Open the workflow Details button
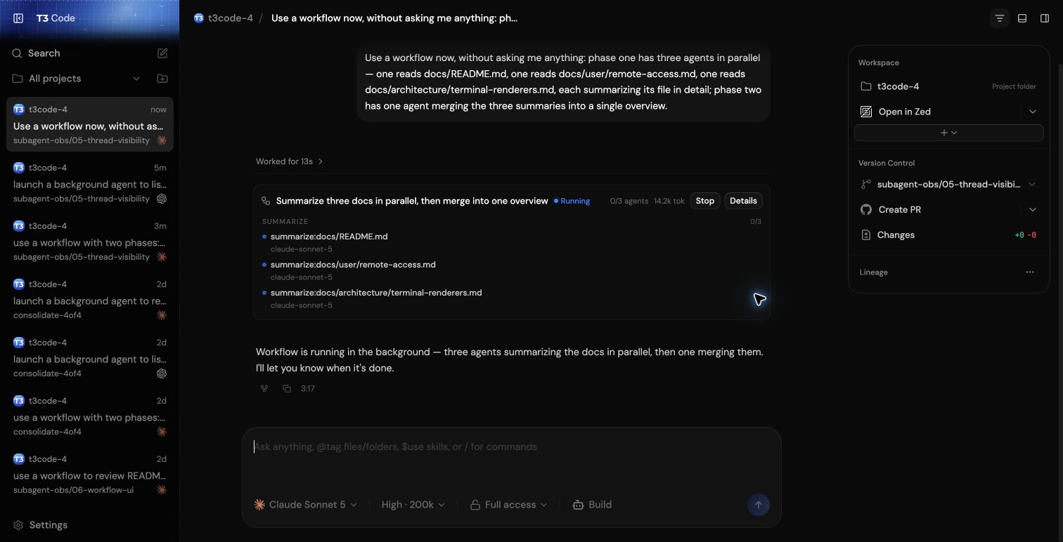This screenshot has width=1063, height=542. click(743, 201)
